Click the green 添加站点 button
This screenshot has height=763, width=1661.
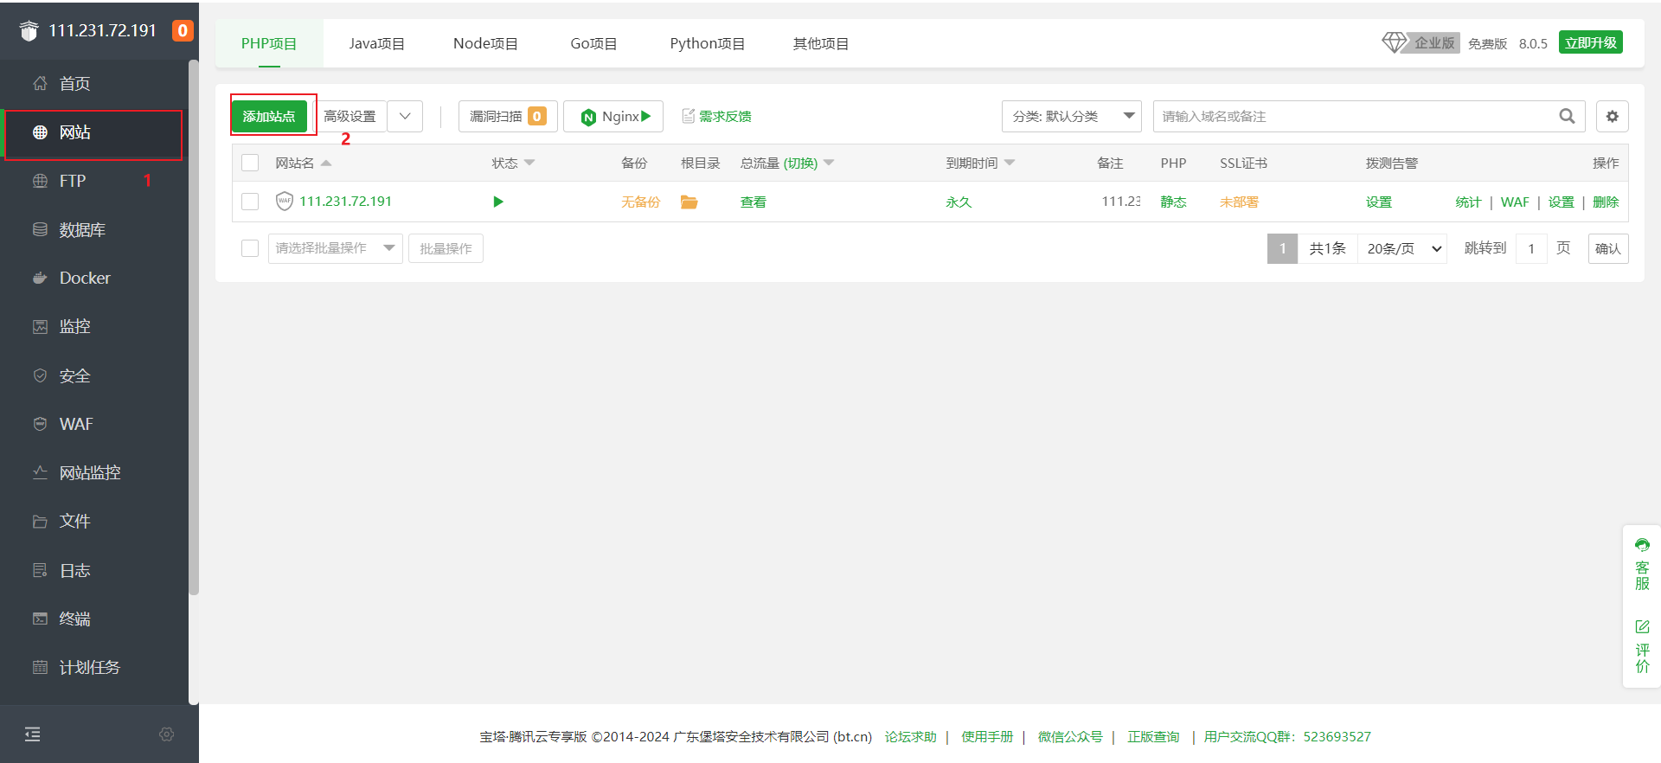[269, 116]
